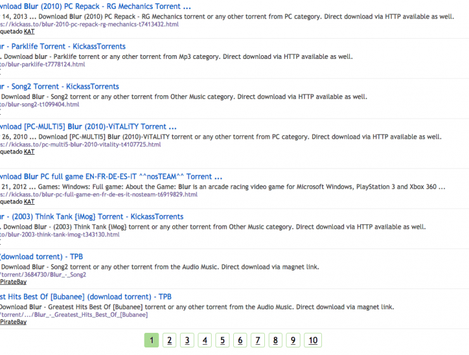Go to results page 10

pyautogui.click(x=312, y=340)
